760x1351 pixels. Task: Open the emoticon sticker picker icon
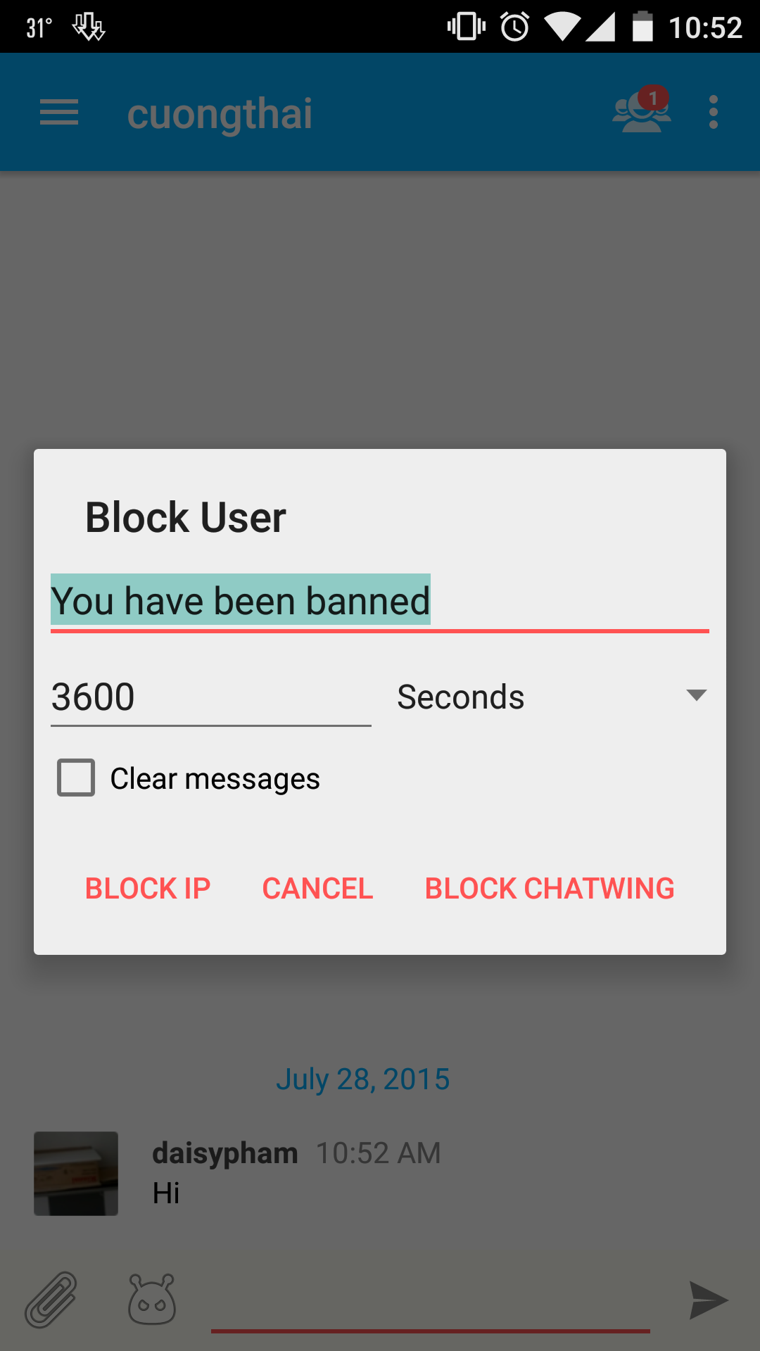[152, 1299]
